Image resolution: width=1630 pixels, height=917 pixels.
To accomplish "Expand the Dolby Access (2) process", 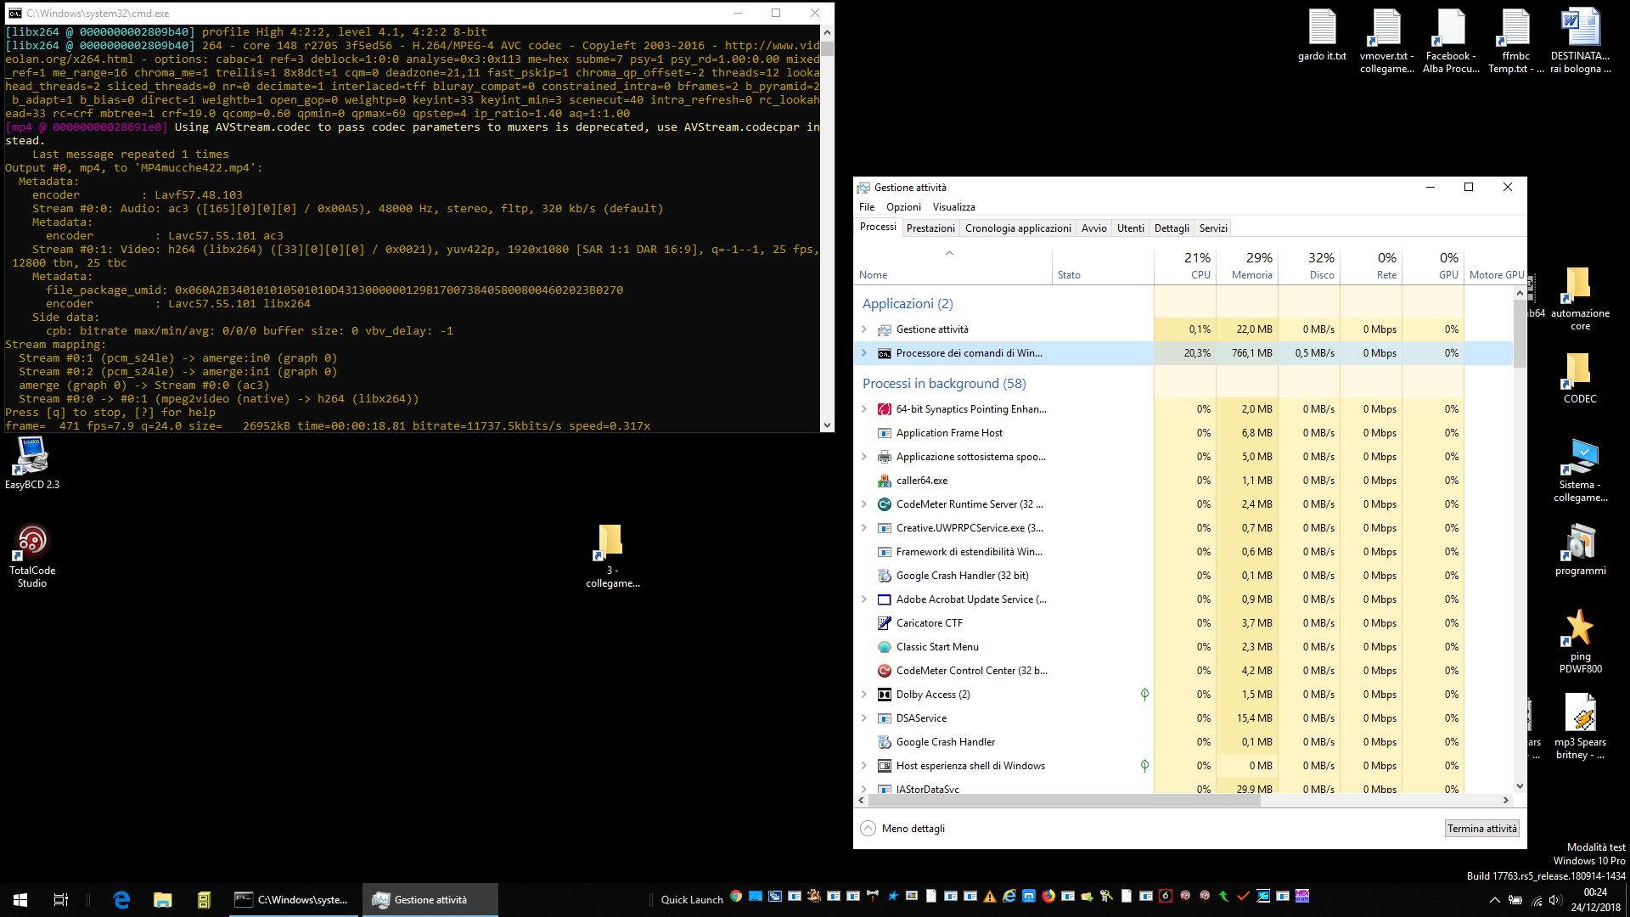I will pyautogui.click(x=864, y=695).
